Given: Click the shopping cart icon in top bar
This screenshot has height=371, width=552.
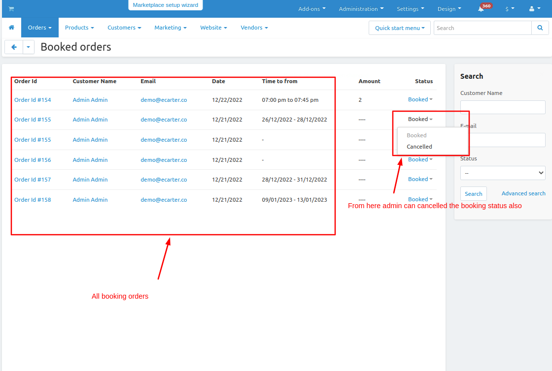Looking at the screenshot, I should (11, 9).
